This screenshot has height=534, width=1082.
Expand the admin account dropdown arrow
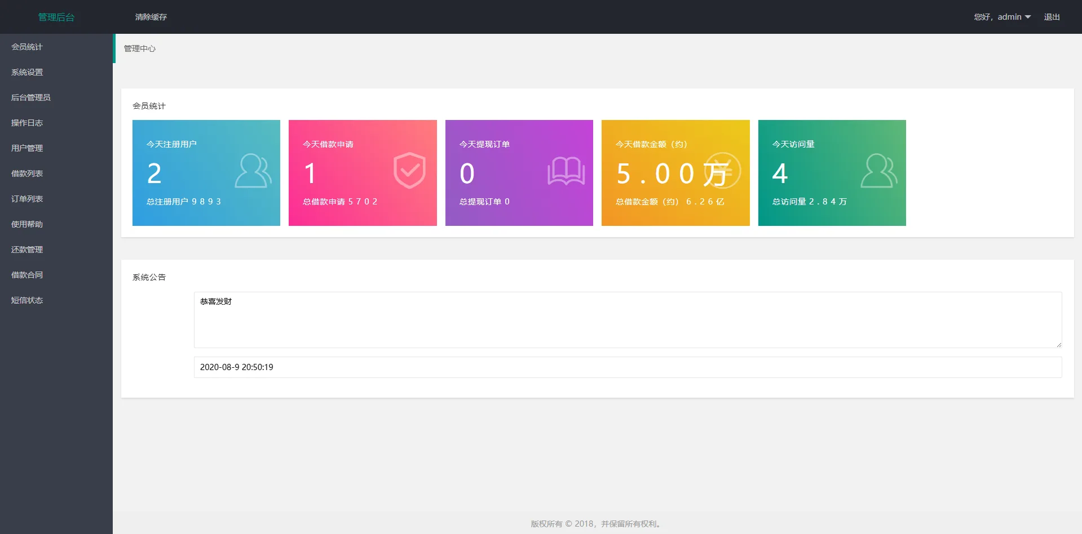1028,17
